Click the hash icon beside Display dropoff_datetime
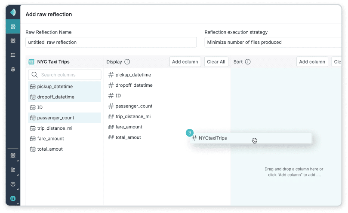This screenshot has height=213, width=348. pyautogui.click(x=111, y=85)
